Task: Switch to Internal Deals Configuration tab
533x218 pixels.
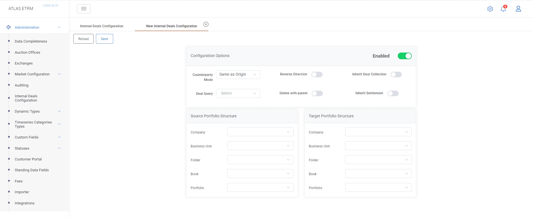Action: pos(101,26)
